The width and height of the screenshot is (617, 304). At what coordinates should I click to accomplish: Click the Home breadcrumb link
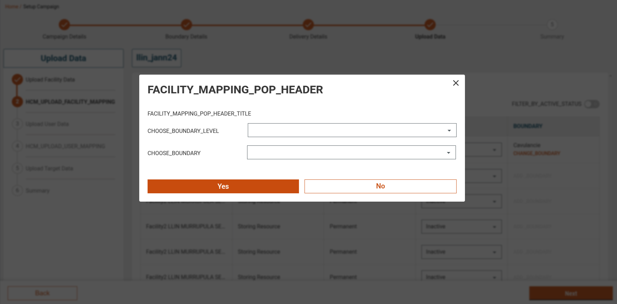[11, 7]
